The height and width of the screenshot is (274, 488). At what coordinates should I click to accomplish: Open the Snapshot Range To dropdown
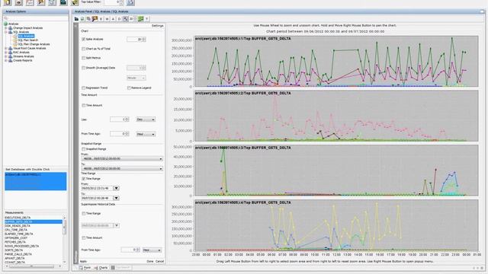[122, 169]
